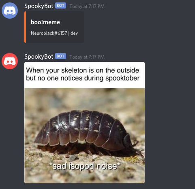Select the SpookyBot username above the boo!meme embed
Viewport: 195px width, 189px height.
[39, 6]
